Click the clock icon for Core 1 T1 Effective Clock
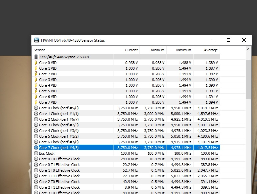 [x=36, y=176]
